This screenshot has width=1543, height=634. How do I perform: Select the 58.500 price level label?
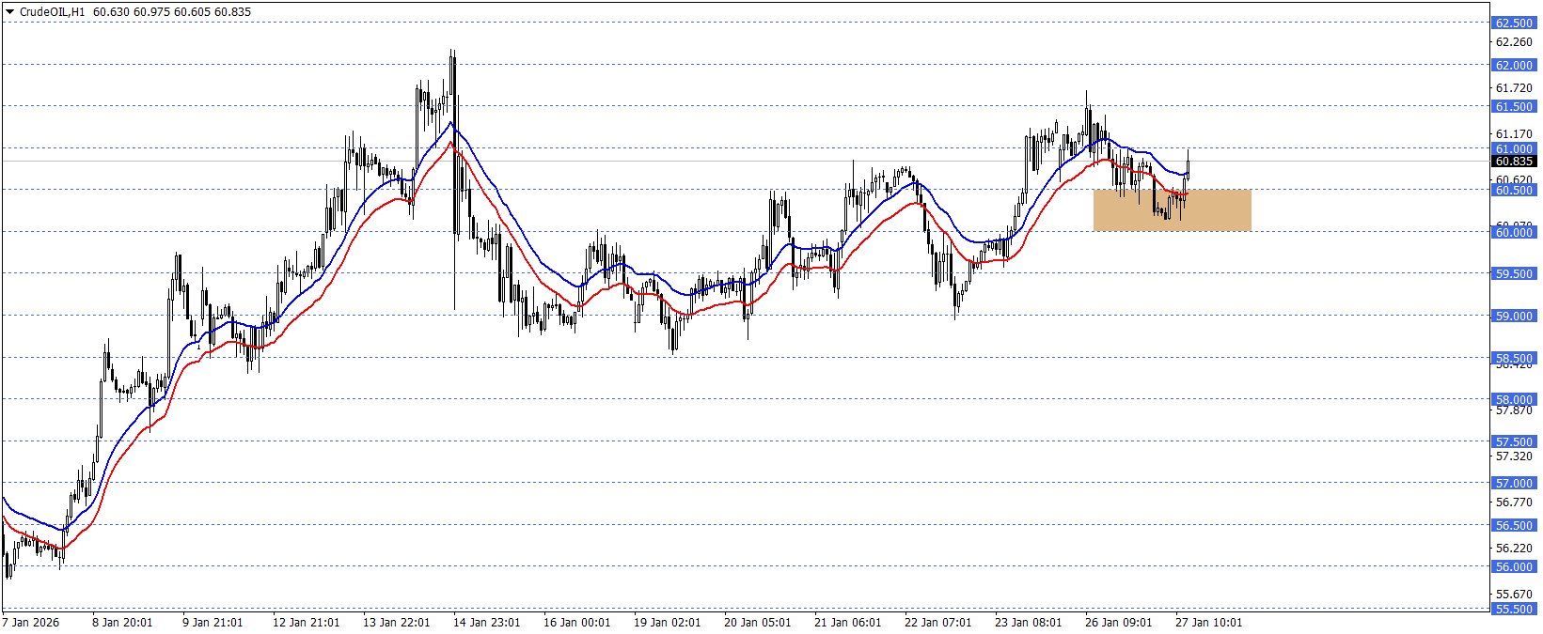[1514, 358]
